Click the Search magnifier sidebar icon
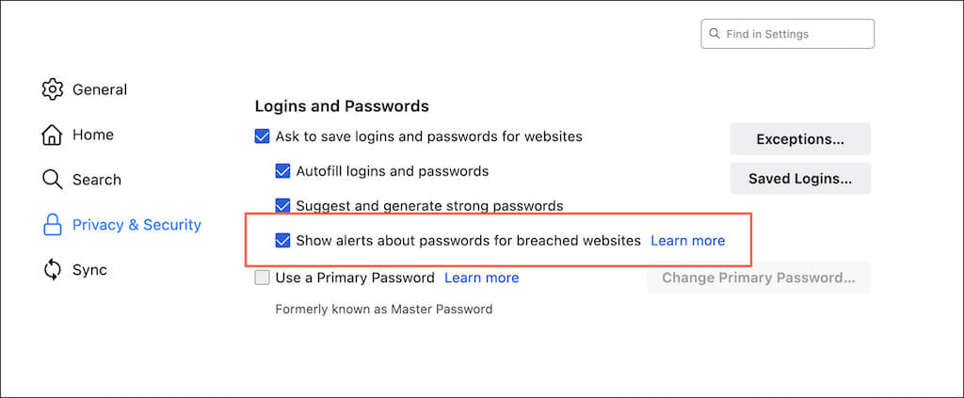964x398 pixels. click(x=53, y=180)
